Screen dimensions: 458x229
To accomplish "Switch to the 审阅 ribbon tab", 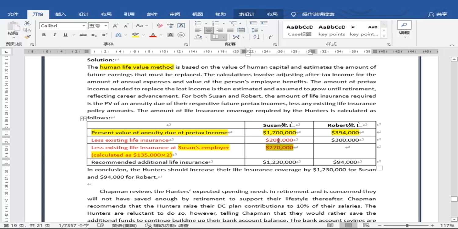I will click(175, 14).
